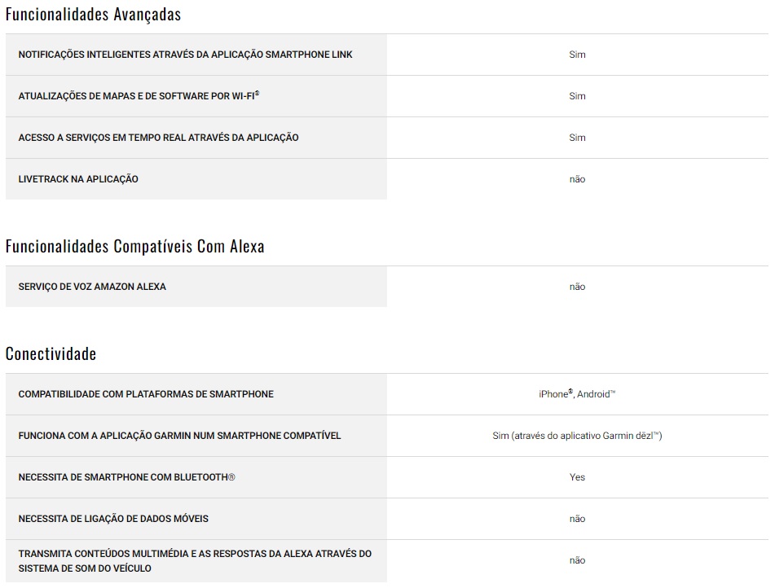Click the Wi-Fi map updates row label
775x588 pixels.
click(136, 96)
